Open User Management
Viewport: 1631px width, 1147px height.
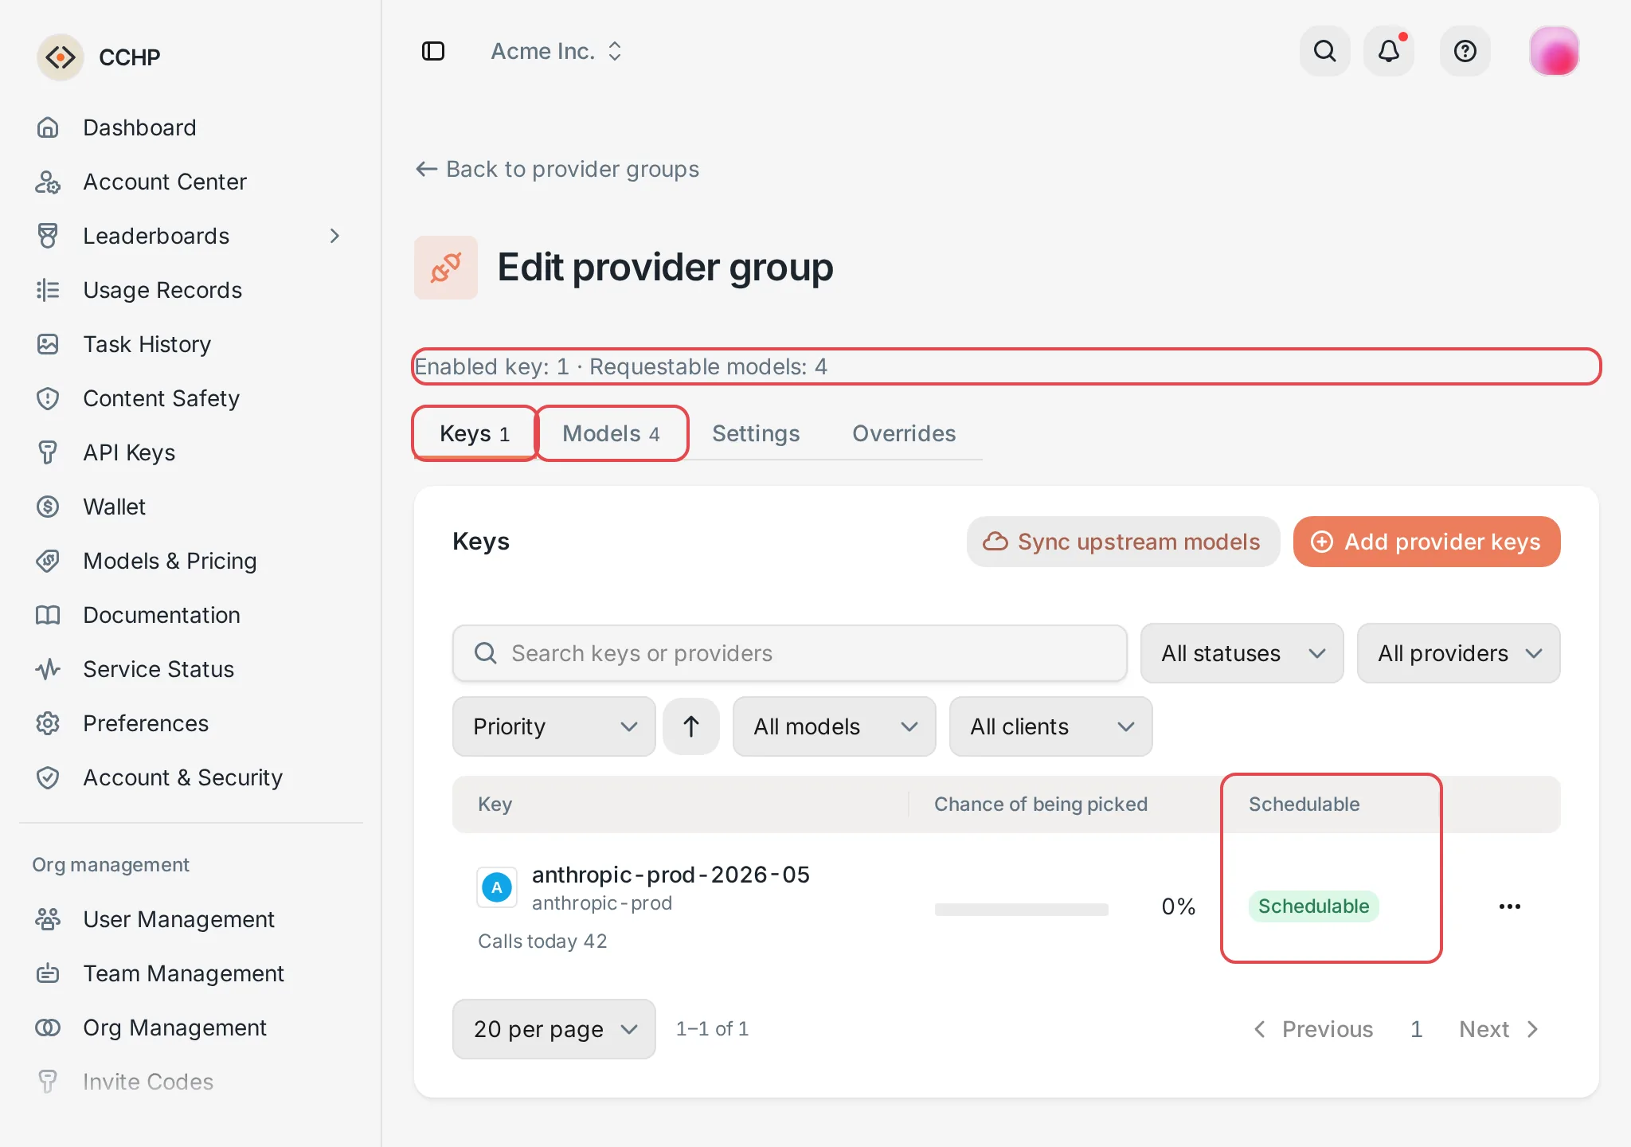pyautogui.click(x=191, y=919)
